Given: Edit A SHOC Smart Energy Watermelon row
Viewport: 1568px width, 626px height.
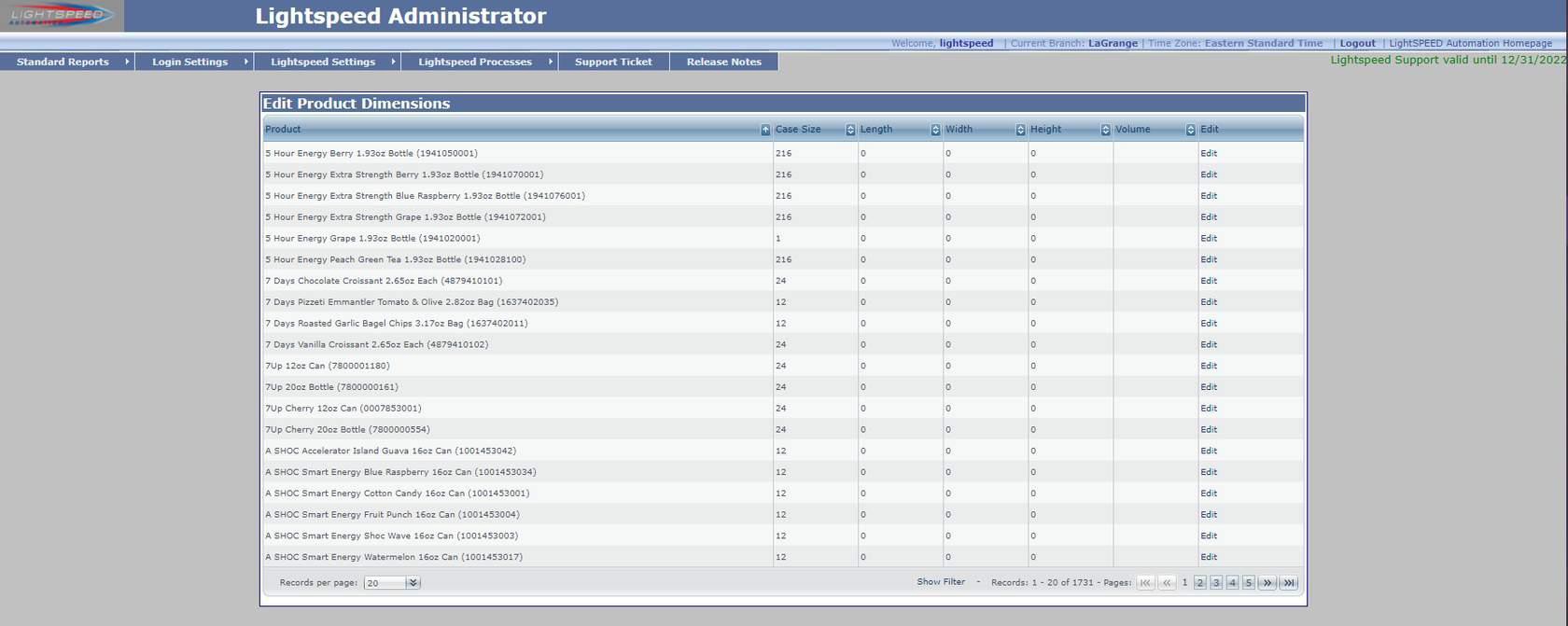Looking at the screenshot, I should point(1209,558).
